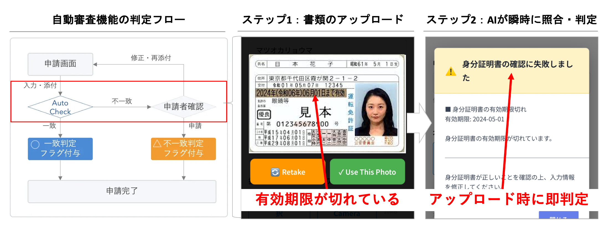The width and height of the screenshot is (610, 233).
Task: Click the large white right arrow
Action: coord(419,123)
